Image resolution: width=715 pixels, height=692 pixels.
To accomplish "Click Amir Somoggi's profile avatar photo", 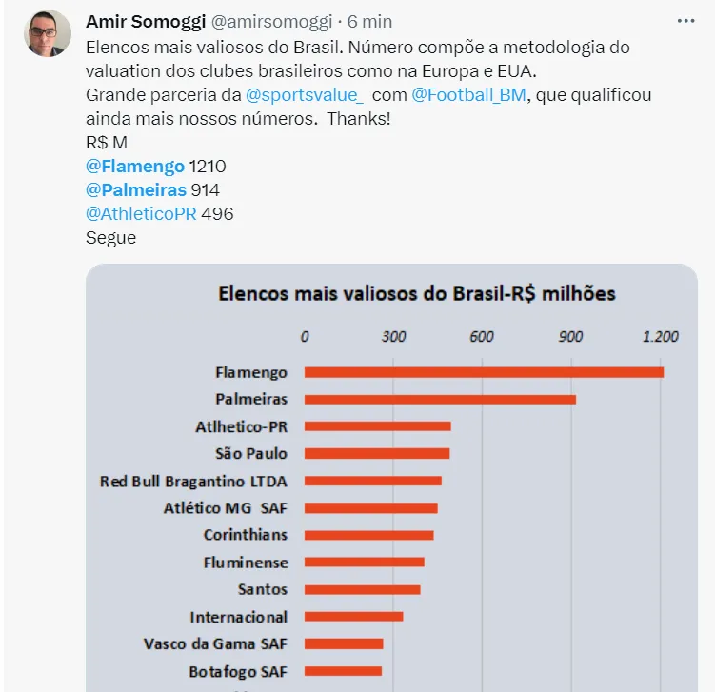I will (x=47, y=33).
